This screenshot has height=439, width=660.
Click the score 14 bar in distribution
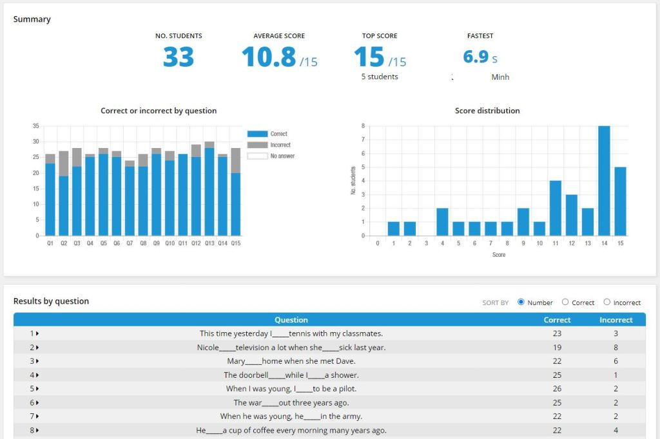point(604,181)
